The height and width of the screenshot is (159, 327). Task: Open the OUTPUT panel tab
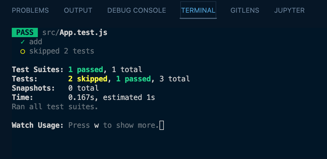78,11
